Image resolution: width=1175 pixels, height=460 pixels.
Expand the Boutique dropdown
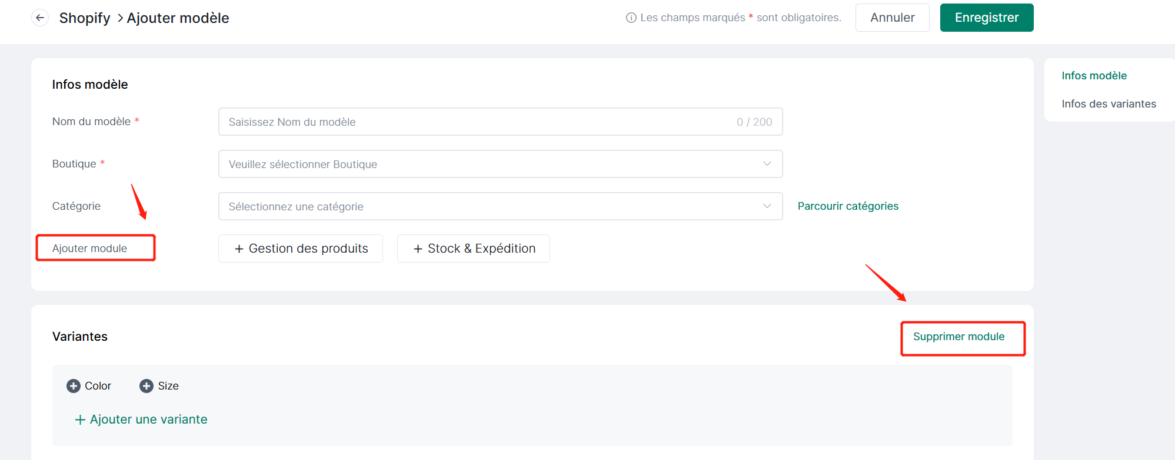(x=500, y=164)
